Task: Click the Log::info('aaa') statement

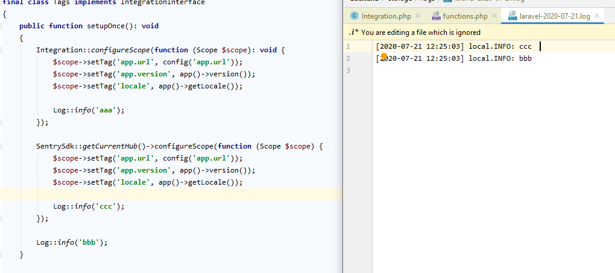Action: (89, 110)
